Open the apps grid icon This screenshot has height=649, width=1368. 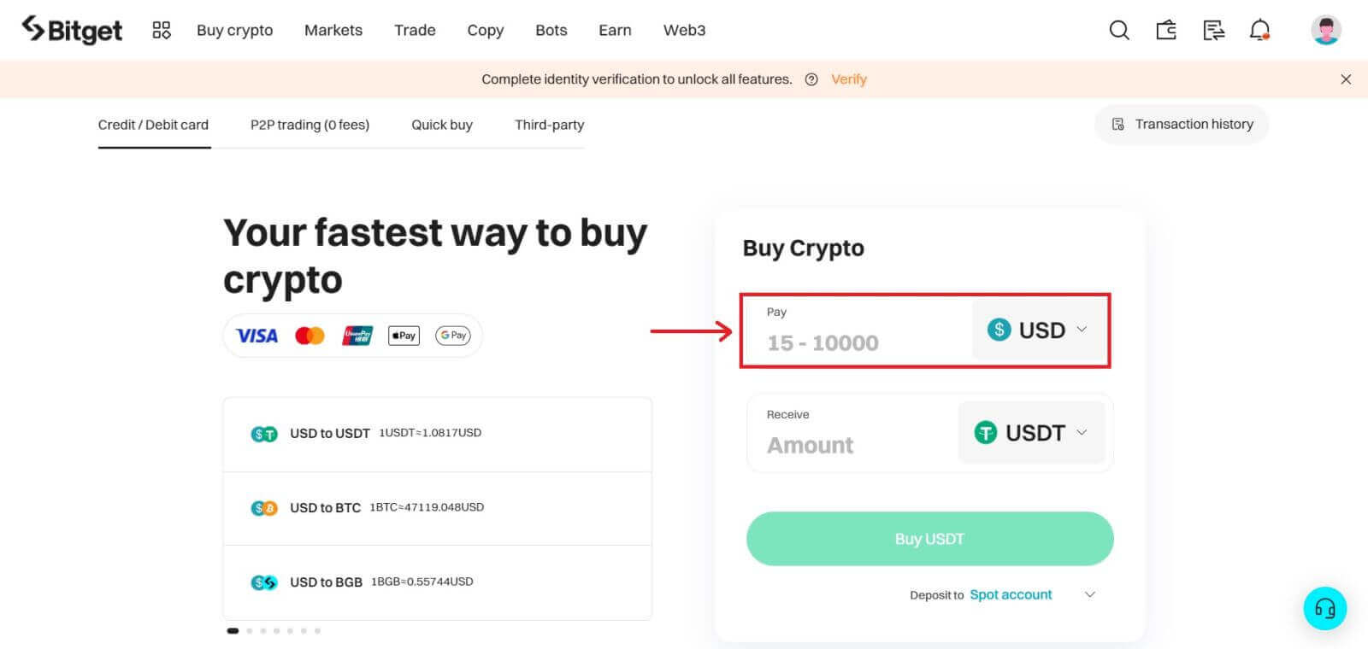(x=162, y=31)
